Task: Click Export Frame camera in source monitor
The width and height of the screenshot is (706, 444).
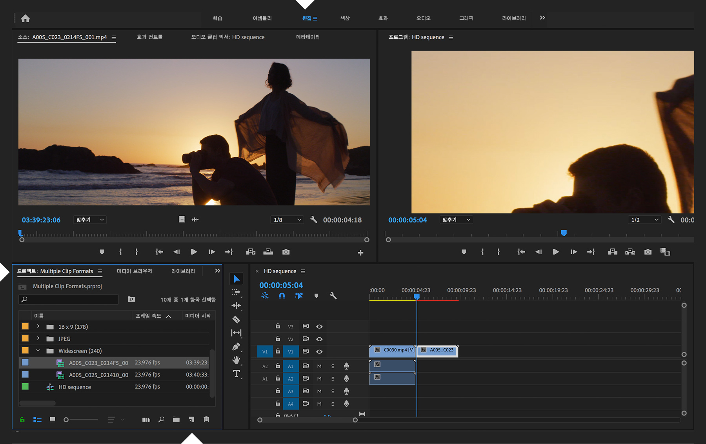Action: [x=286, y=252]
